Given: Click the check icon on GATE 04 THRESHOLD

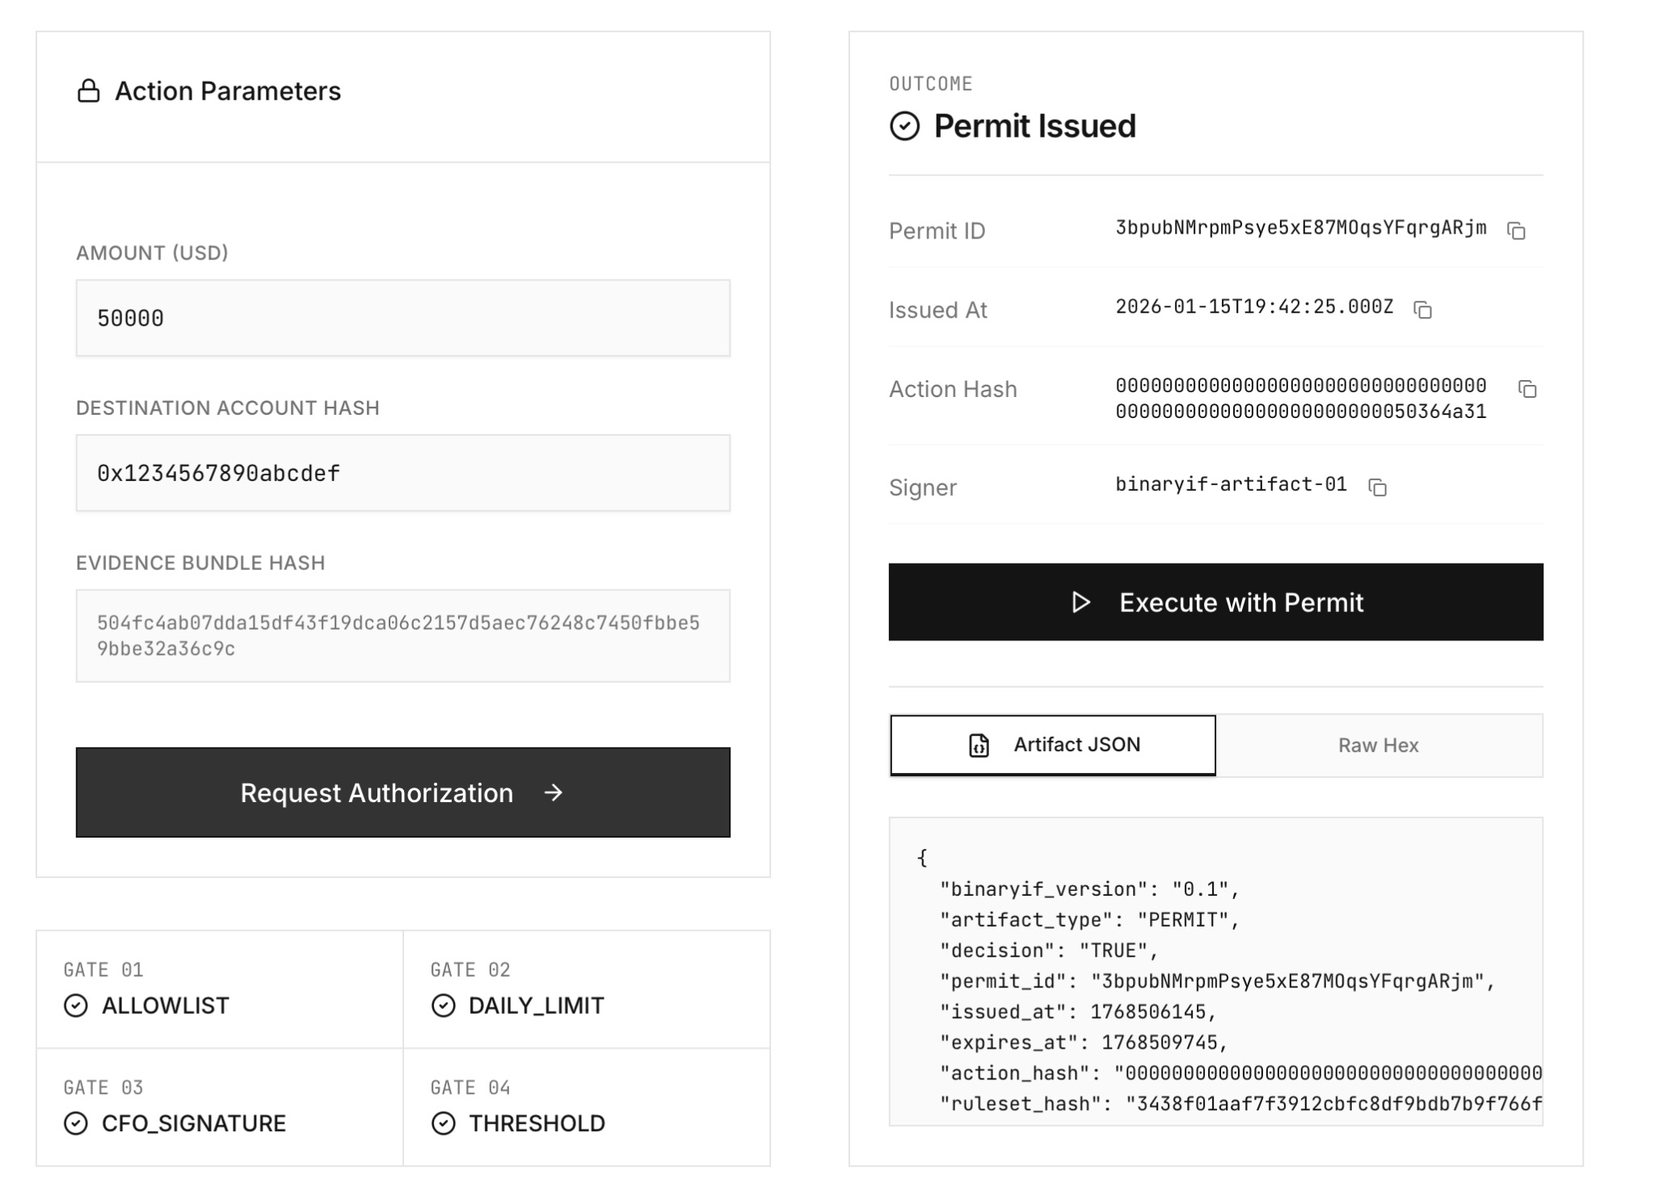Looking at the screenshot, I should [x=443, y=1123].
